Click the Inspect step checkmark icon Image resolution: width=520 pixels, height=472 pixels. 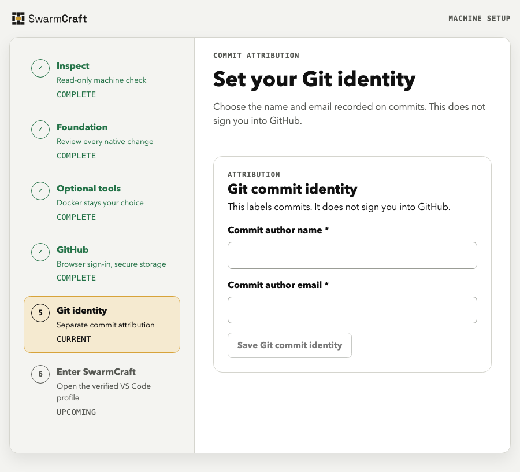[x=40, y=68]
